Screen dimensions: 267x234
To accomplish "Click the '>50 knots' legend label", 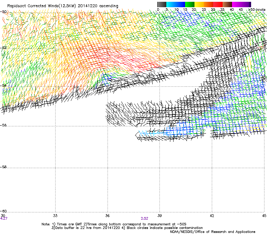I will (257, 9).
